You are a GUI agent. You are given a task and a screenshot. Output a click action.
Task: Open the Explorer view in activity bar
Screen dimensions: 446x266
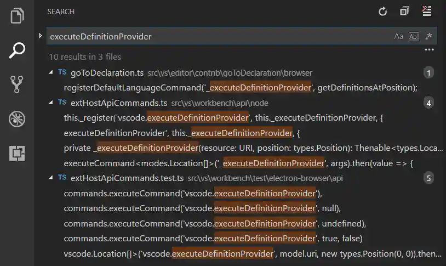click(17, 15)
